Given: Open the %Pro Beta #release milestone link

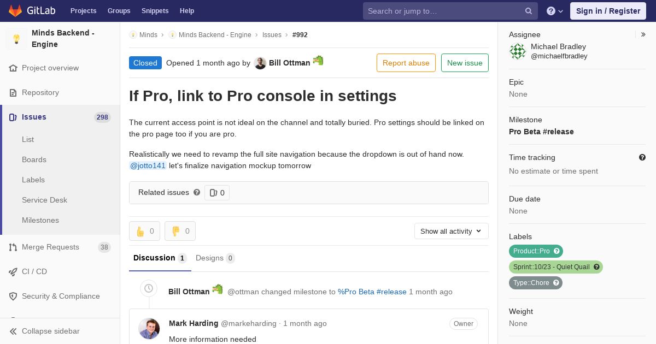Looking at the screenshot, I should pyautogui.click(x=372, y=292).
